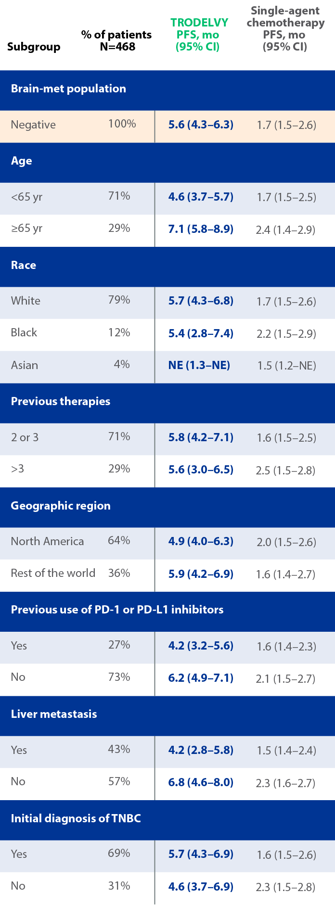Select the Subgroup column heading

click(x=34, y=47)
